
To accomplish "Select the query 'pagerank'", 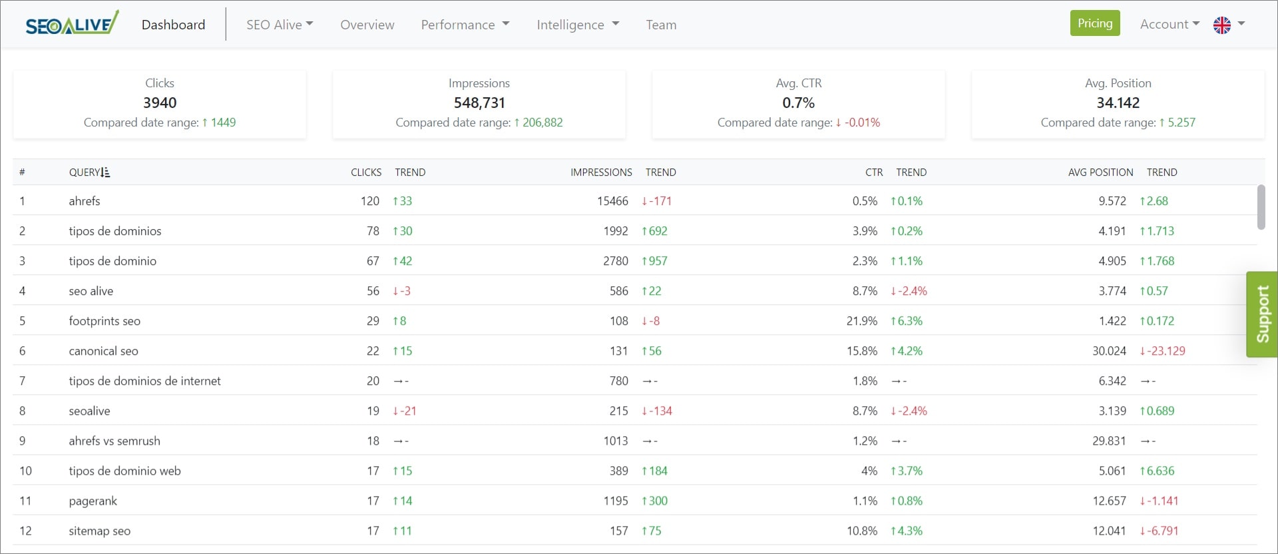I will click(x=93, y=501).
